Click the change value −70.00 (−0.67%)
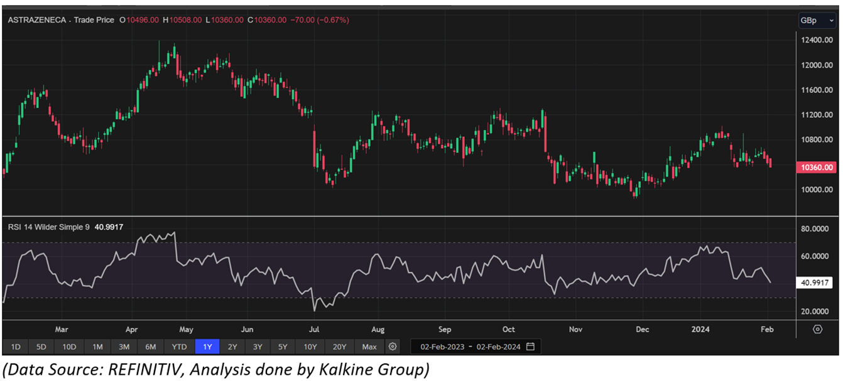 tap(320, 20)
